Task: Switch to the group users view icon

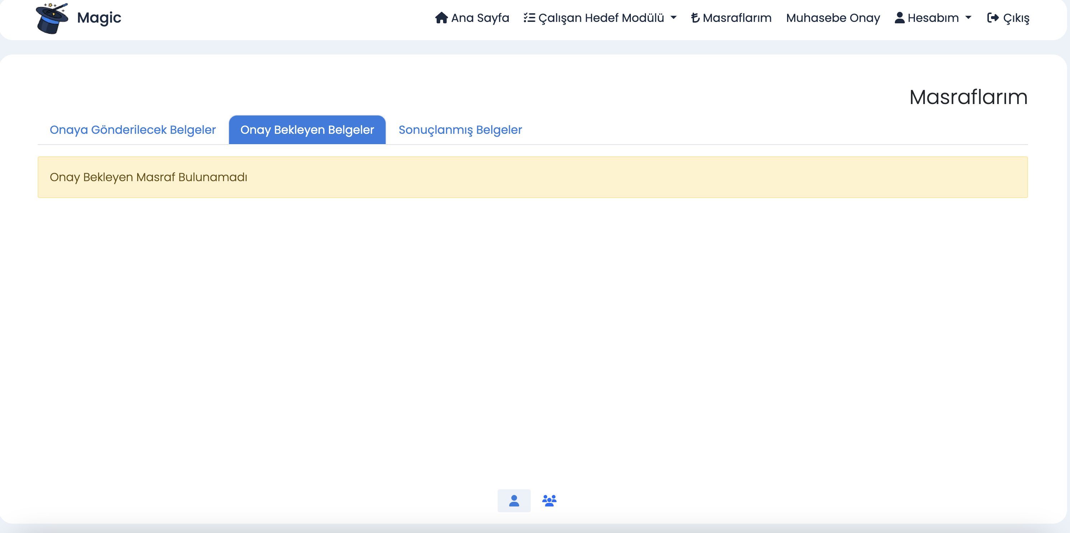Action: 549,501
